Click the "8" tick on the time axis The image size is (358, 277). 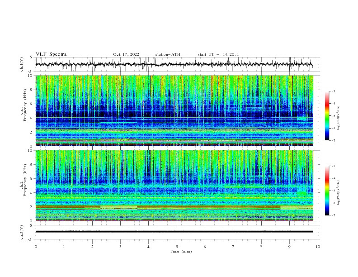(261, 247)
